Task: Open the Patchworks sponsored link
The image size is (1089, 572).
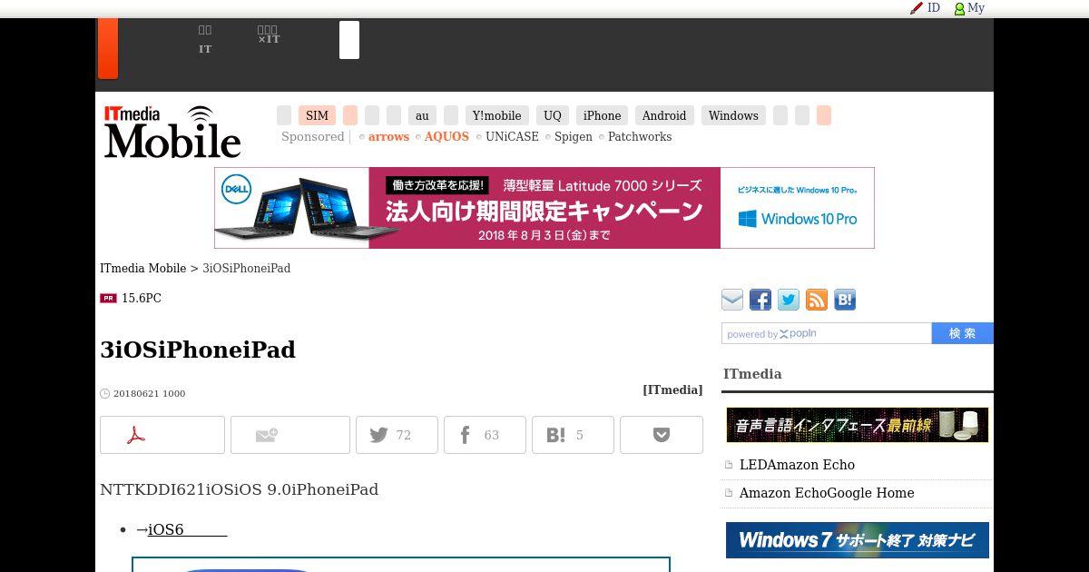Action: click(640, 137)
